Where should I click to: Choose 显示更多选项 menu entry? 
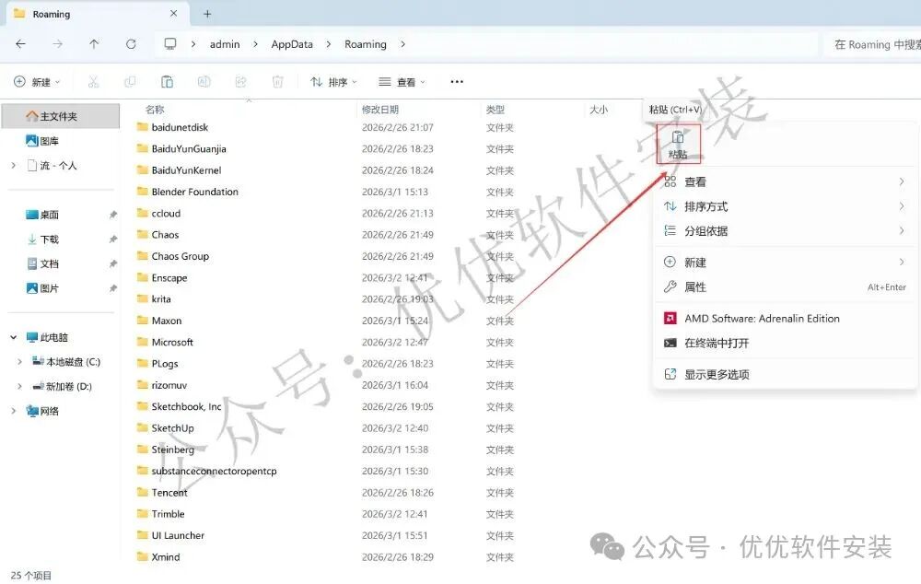pos(785,374)
